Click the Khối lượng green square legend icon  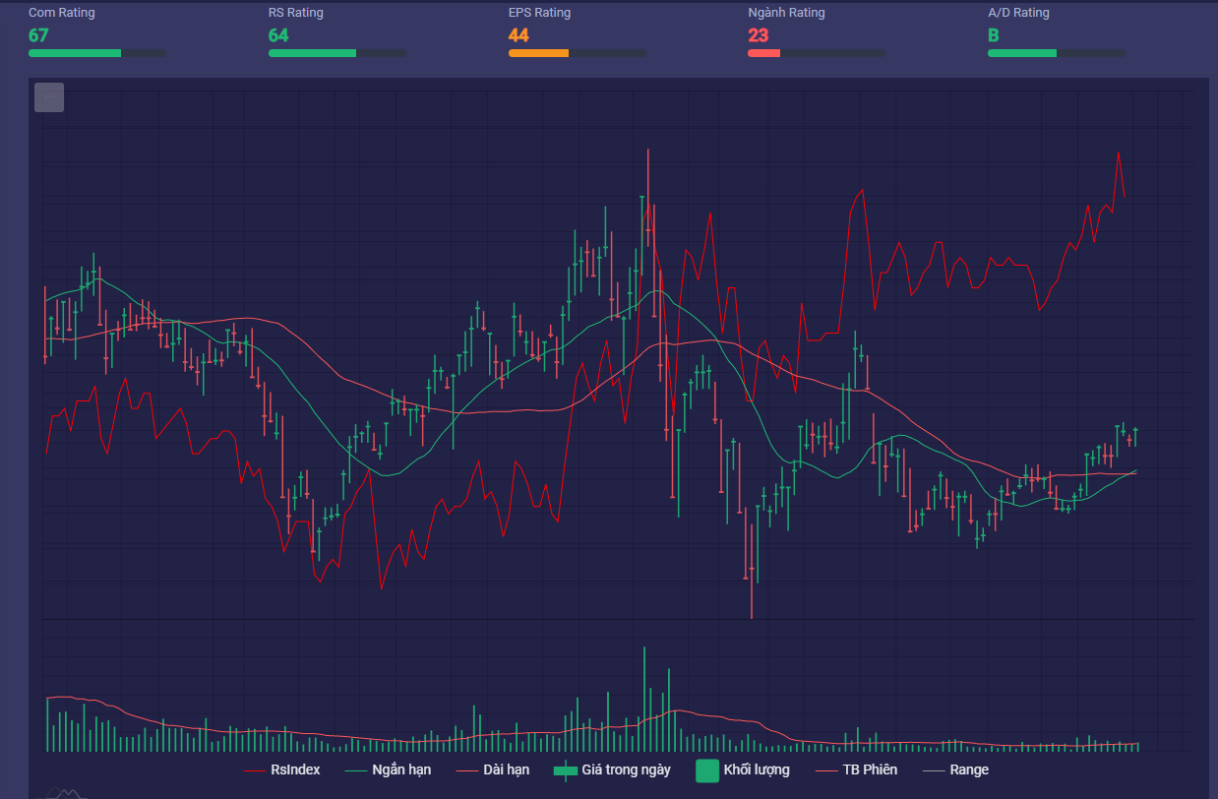pyautogui.click(x=707, y=770)
